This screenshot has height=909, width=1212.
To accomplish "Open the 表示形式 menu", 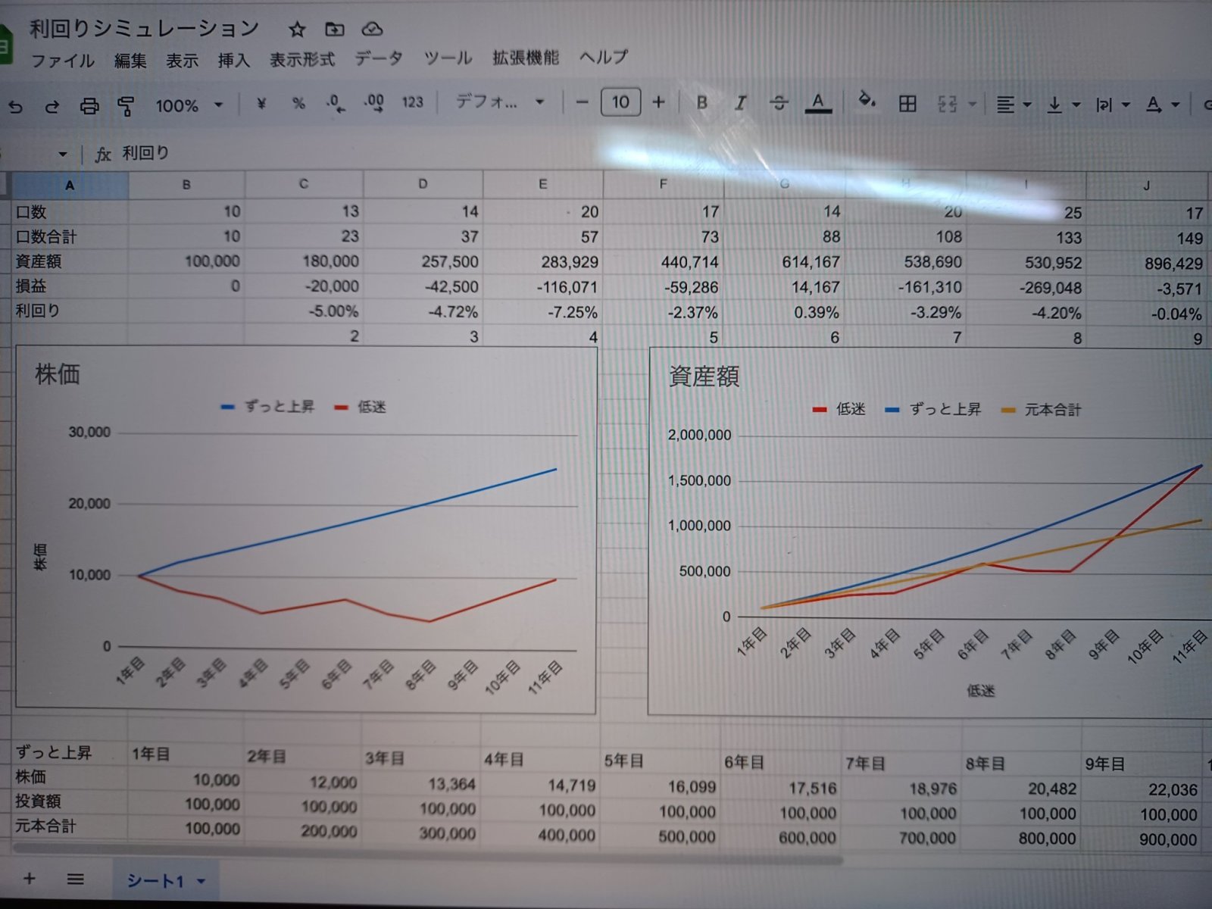I will click(x=302, y=59).
